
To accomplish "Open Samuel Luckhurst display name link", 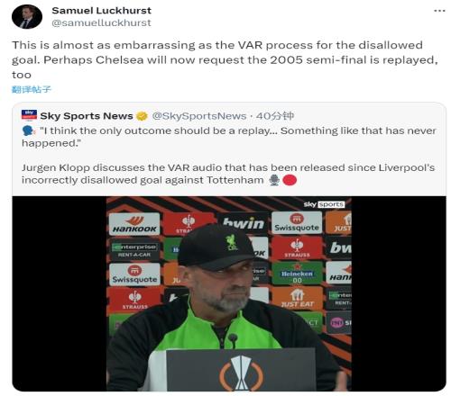I will pyautogui.click(x=102, y=11).
